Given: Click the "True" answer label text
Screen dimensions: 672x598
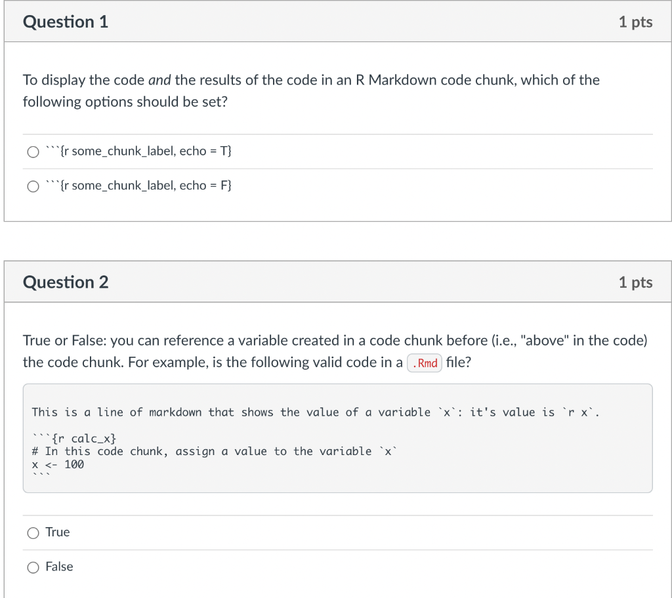Looking at the screenshot, I should tap(58, 532).
